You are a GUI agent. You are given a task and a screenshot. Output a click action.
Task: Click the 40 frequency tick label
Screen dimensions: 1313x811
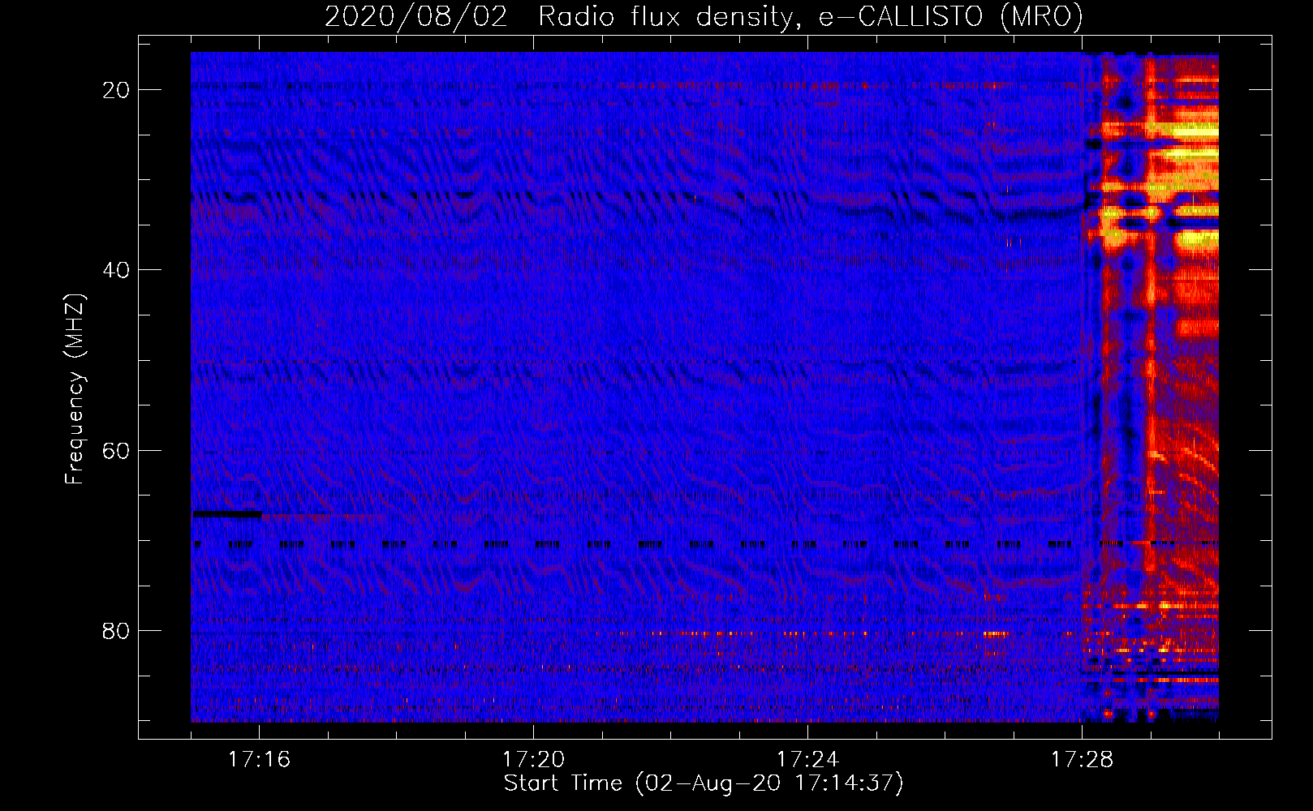click(116, 270)
